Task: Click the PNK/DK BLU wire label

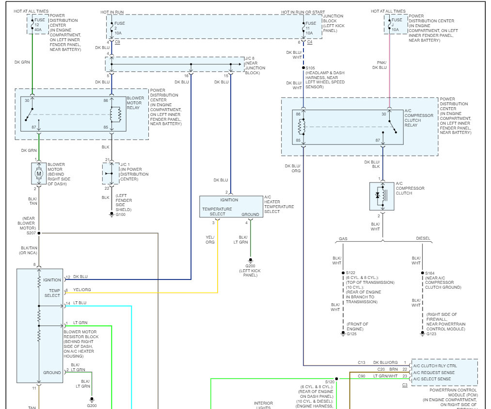Action: point(380,65)
